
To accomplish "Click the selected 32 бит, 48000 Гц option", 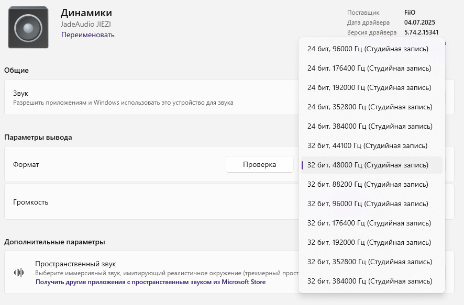I will [x=368, y=165].
